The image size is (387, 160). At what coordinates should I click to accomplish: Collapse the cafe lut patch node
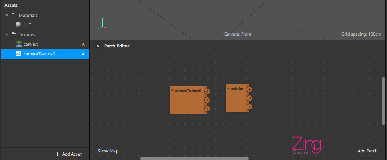click(229, 89)
